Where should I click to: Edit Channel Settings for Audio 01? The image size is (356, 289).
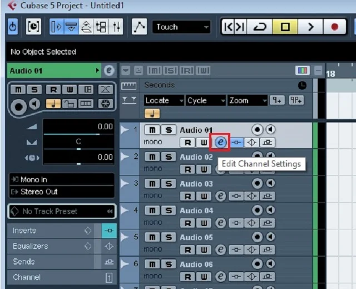(x=220, y=143)
